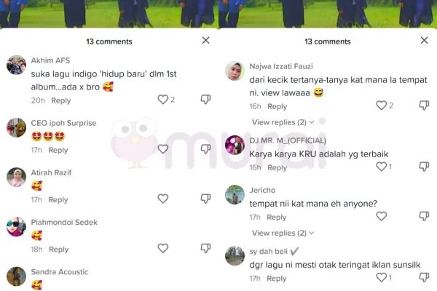
Task: Dislike Atirah Razif's comment
Action: point(205,199)
